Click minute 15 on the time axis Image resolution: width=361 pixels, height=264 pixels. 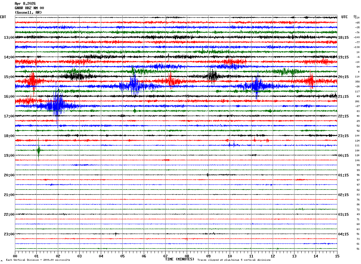[337, 256]
